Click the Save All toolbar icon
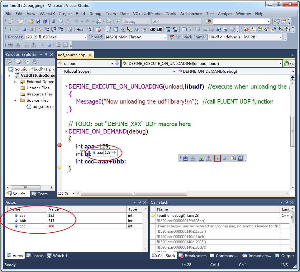This screenshot has width=300, height=272. click(x=45, y=21)
